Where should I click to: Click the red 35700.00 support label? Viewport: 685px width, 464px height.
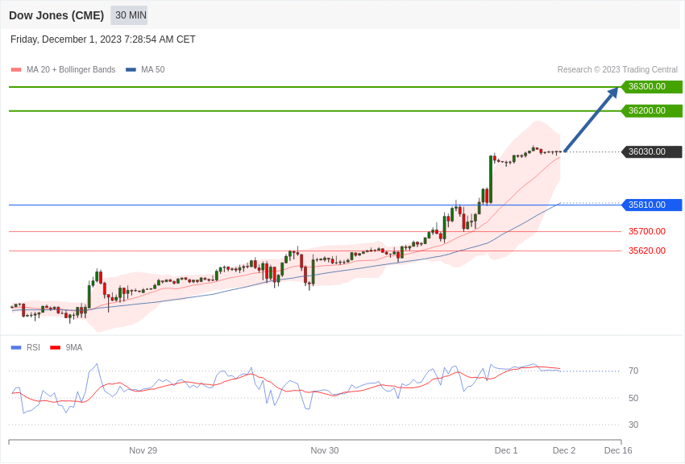pos(647,232)
